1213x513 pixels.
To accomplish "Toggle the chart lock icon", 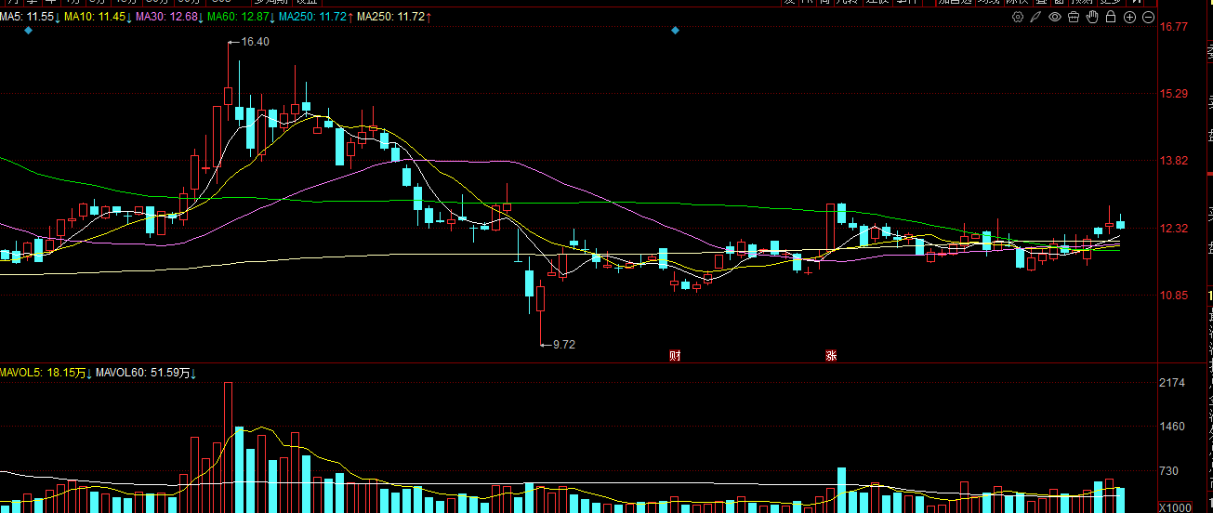I will pyautogui.click(x=1111, y=17).
